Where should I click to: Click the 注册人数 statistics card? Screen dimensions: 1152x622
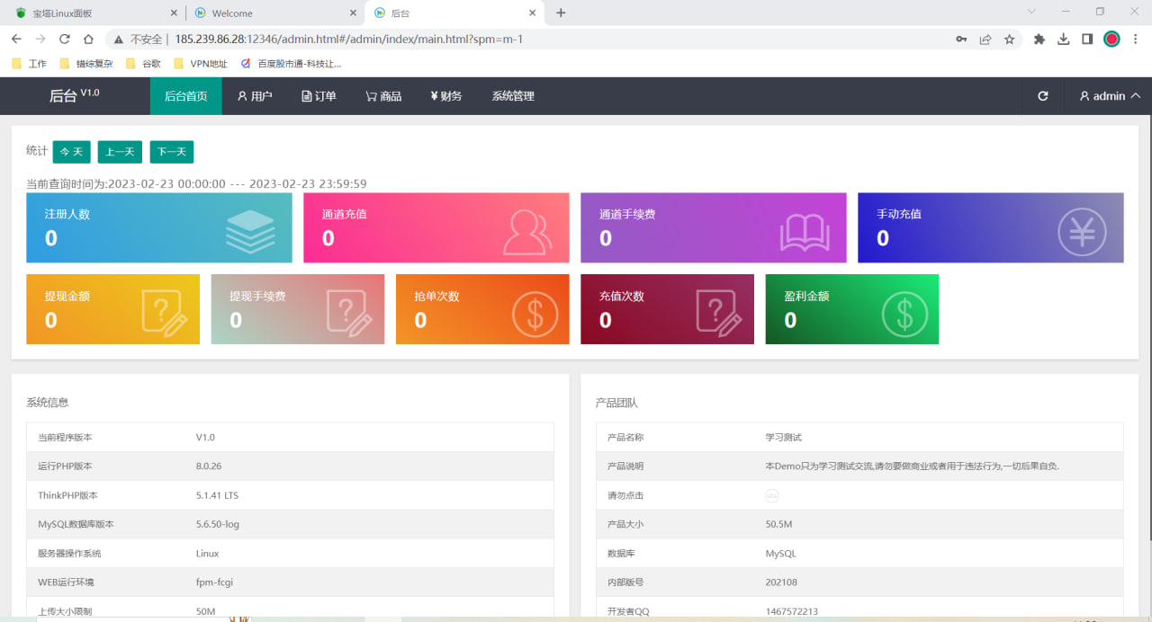tap(158, 227)
